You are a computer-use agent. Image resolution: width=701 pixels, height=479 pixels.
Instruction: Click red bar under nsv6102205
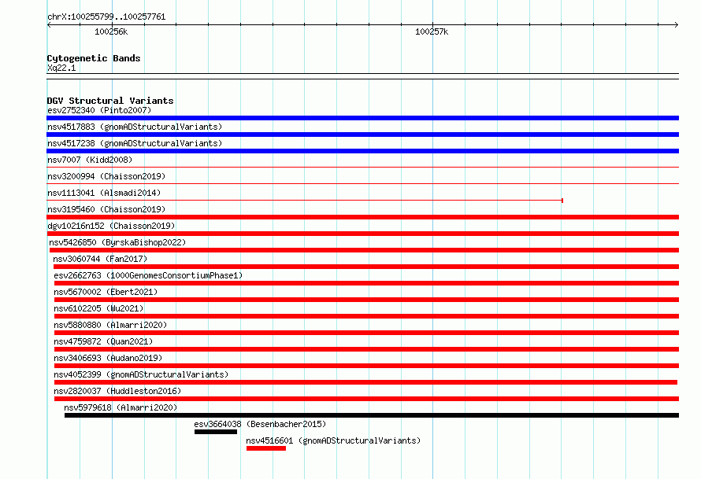point(366,316)
